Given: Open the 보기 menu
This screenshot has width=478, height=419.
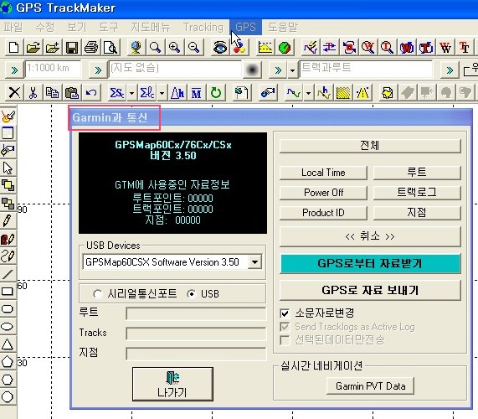Looking at the screenshot, I should click(77, 27).
